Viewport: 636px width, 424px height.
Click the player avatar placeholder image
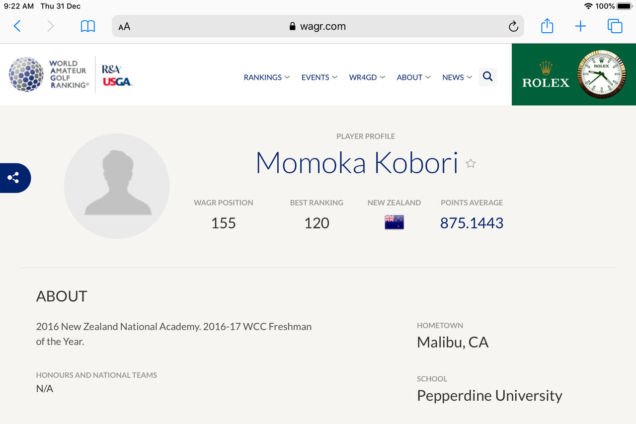click(117, 186)
